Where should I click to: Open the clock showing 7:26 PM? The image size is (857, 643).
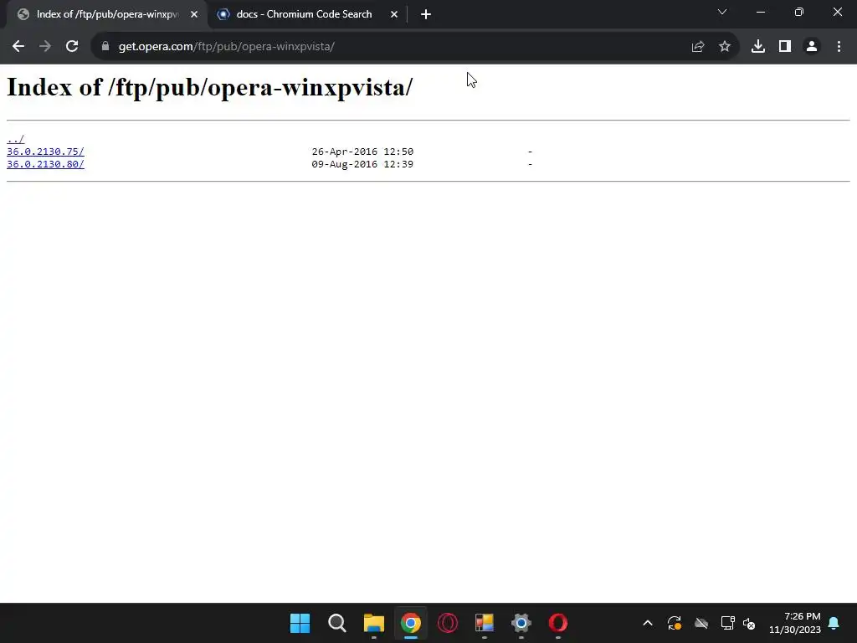click(x=795, y=623)
